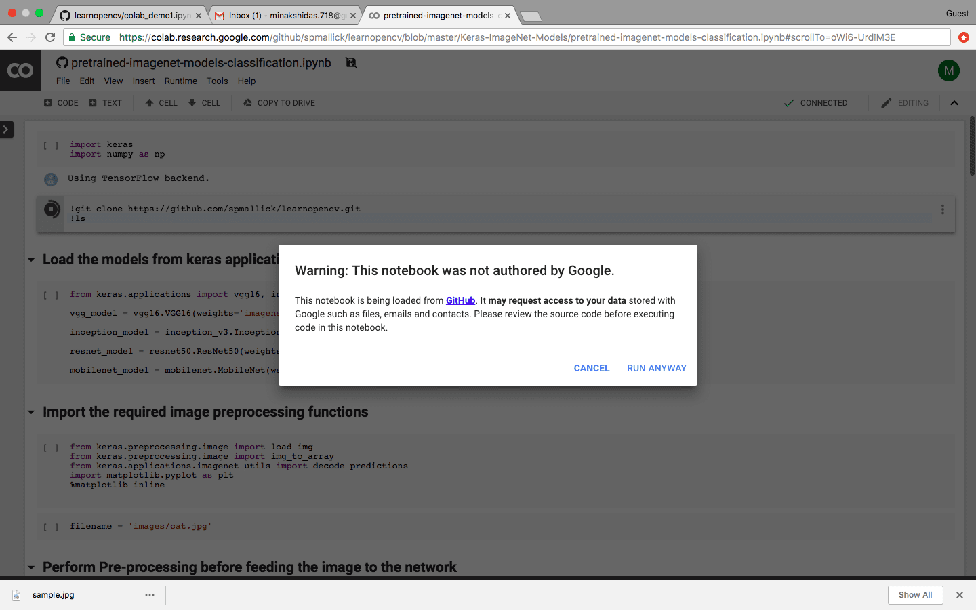Viewport: 976px width, 610px height.
Task: Expand the left sidebar arrow
Action: pyautogui.click(x=6, y=129)
